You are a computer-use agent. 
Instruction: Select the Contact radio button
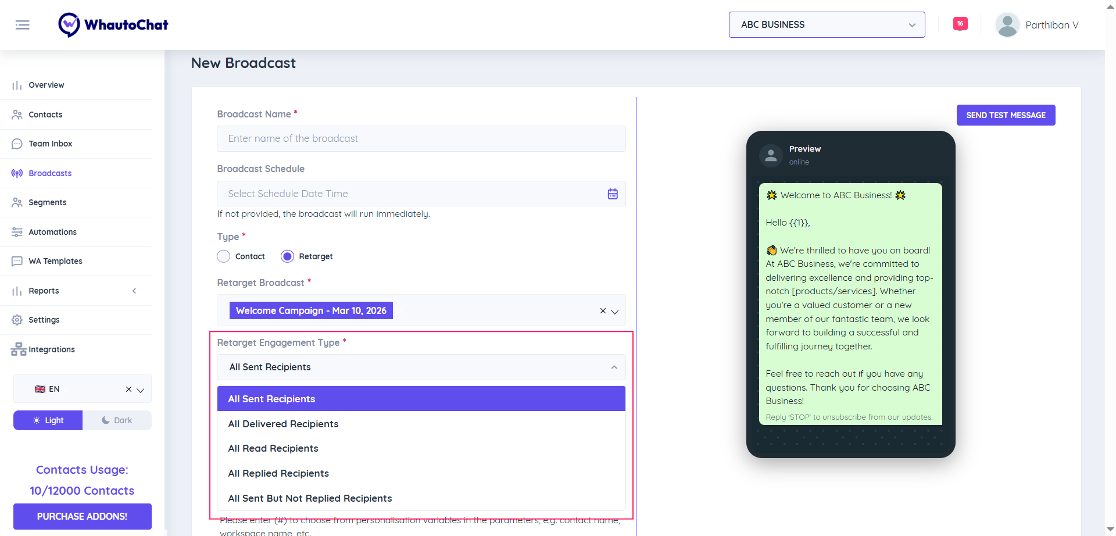pos(224,256)
